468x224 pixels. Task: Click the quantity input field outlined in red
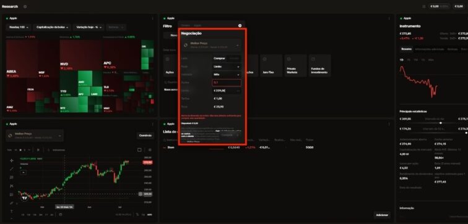pos(227,83)
